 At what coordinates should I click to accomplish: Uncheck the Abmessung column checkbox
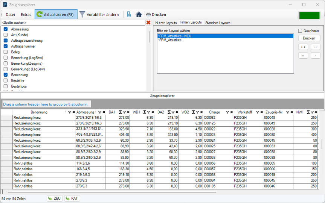click(x=6, y=29)
